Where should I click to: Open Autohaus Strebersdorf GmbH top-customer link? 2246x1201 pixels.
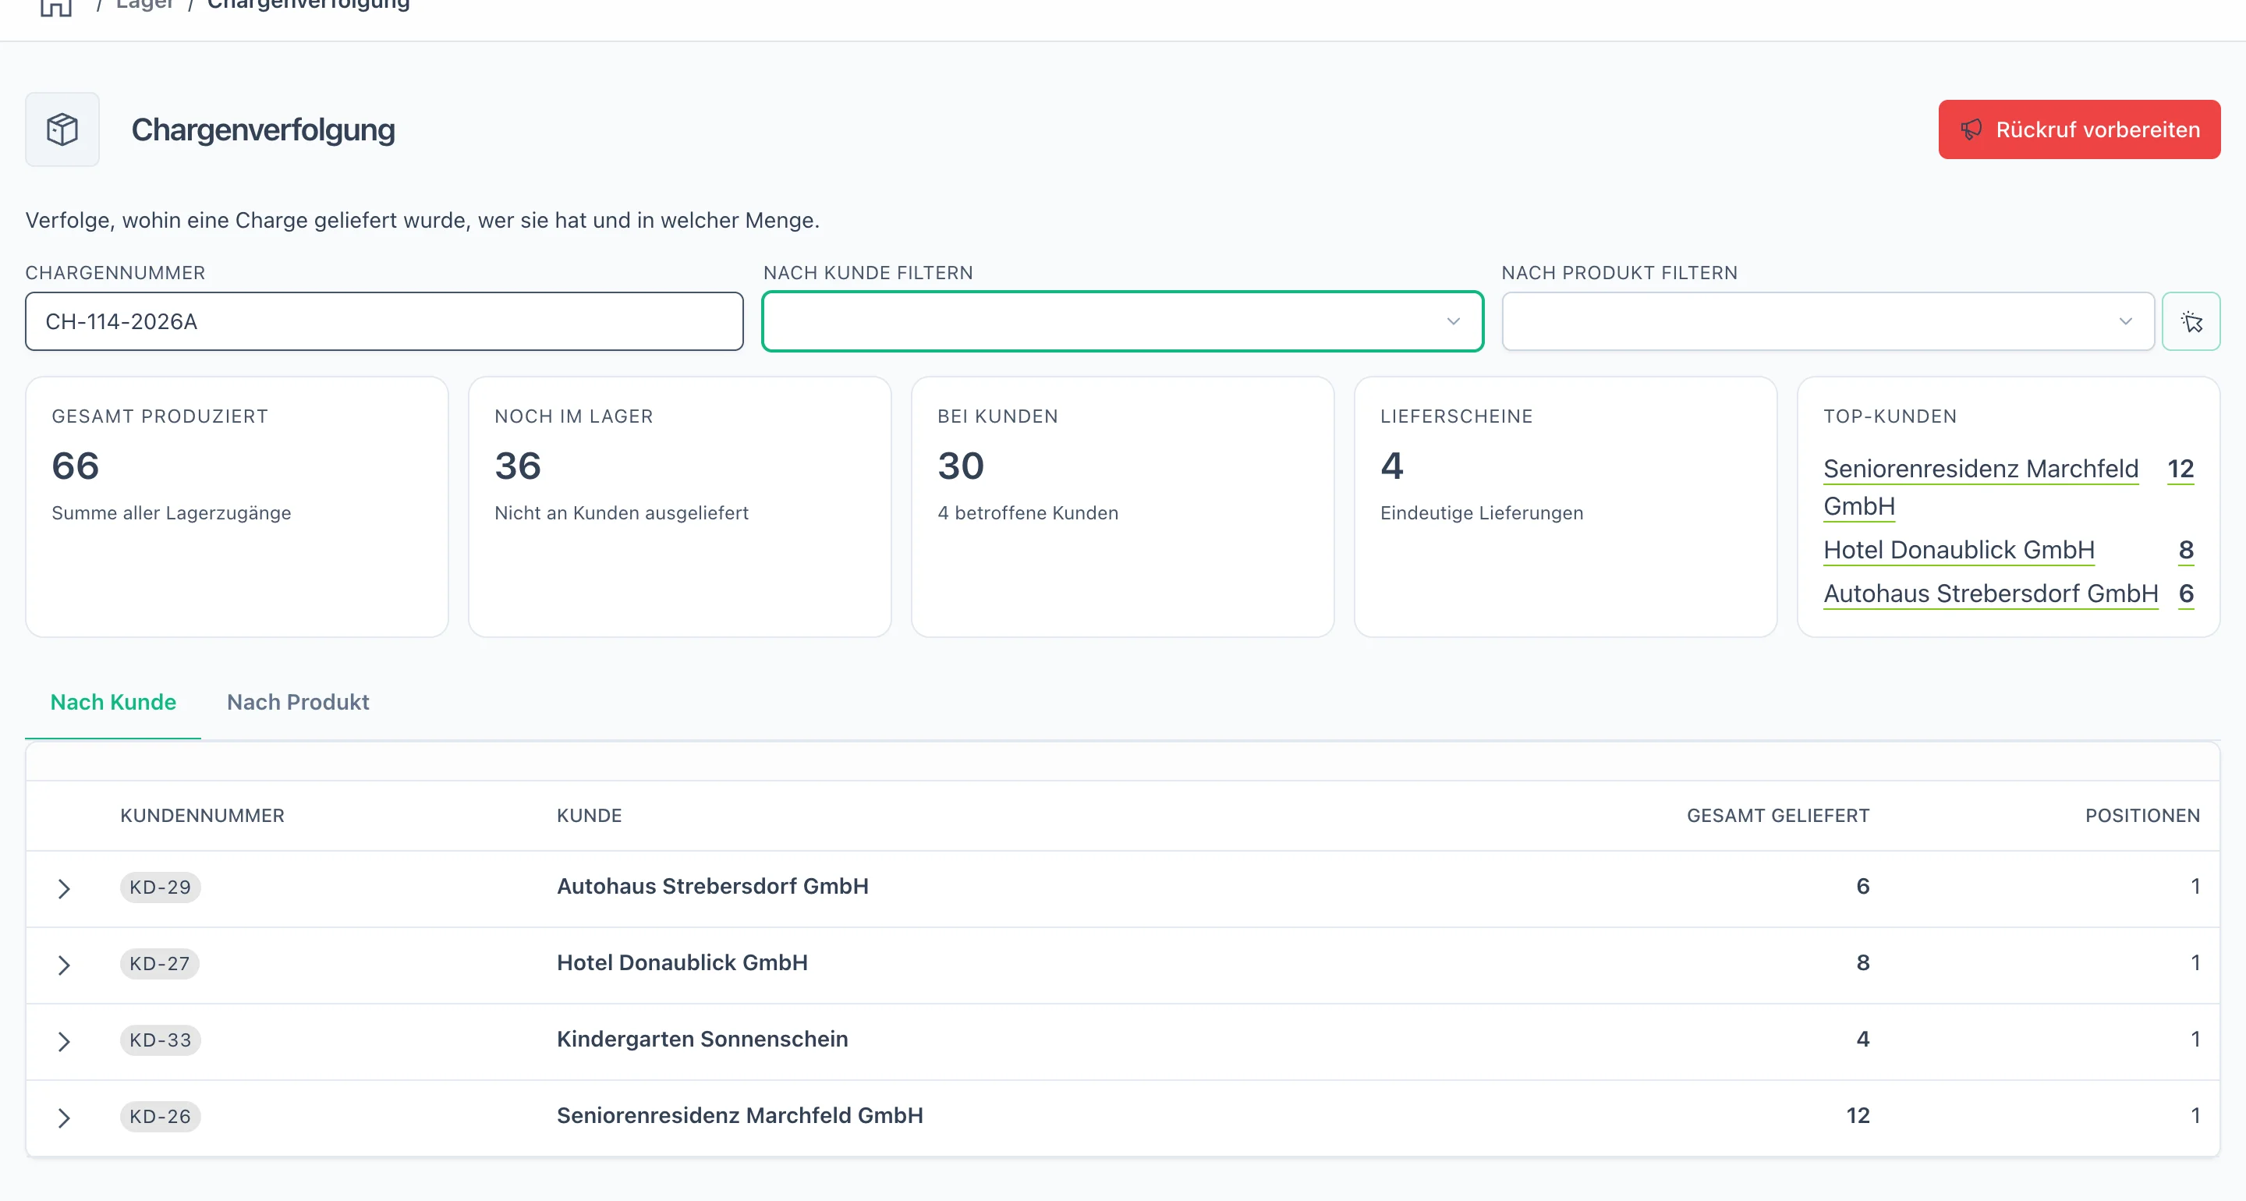[1990, 594]
